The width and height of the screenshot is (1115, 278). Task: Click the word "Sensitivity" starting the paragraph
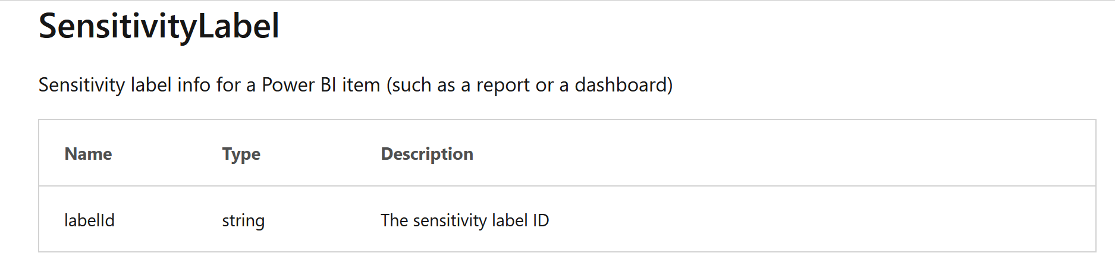point(81,86)
